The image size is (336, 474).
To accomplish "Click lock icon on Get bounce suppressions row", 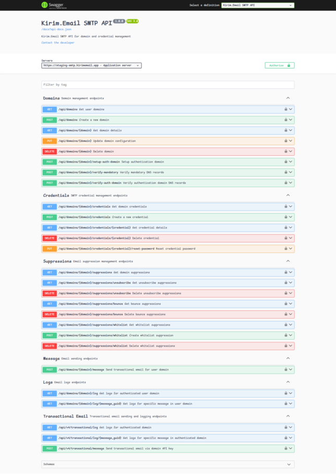I will (x=285, y=304).
